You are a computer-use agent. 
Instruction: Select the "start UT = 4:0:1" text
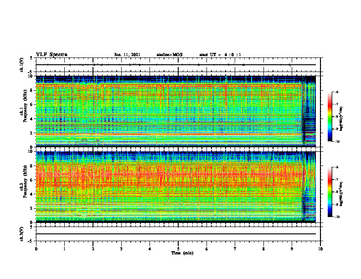click(220, 55)
